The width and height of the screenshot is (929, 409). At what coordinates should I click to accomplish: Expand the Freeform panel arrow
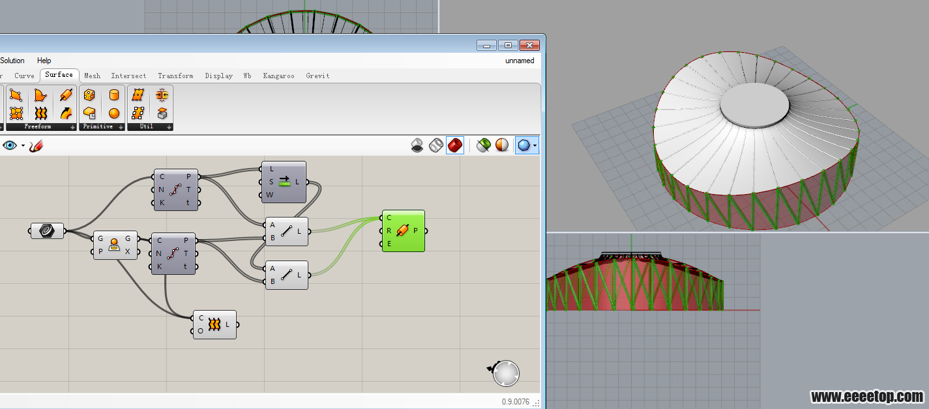(x=72, y=127)
